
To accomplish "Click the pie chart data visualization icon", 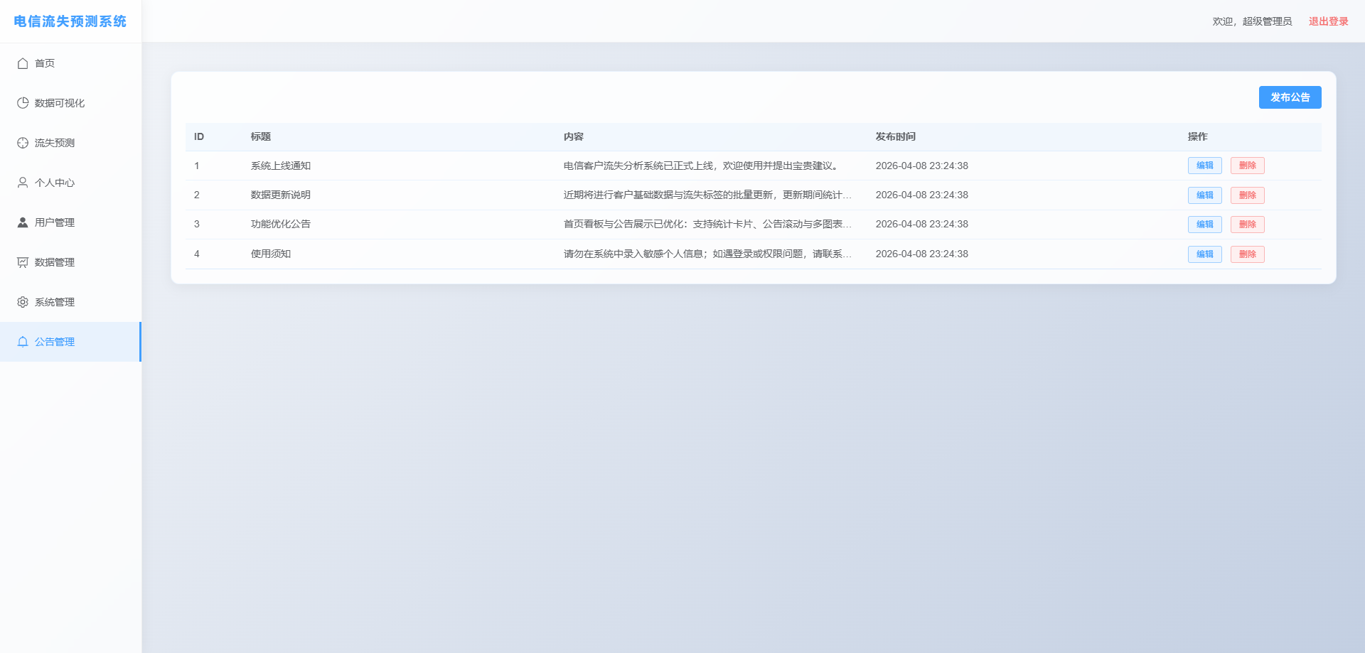I will click(23, 103).
